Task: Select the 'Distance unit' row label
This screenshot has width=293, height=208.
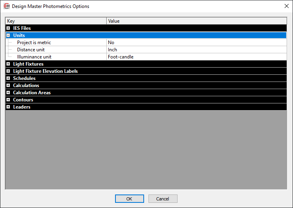Action: (31, 50)
